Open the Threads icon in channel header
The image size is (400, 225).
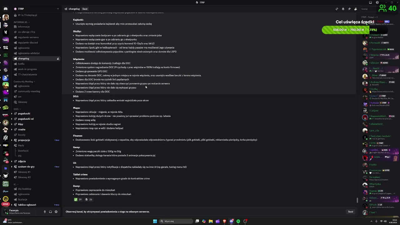(337, 9)
